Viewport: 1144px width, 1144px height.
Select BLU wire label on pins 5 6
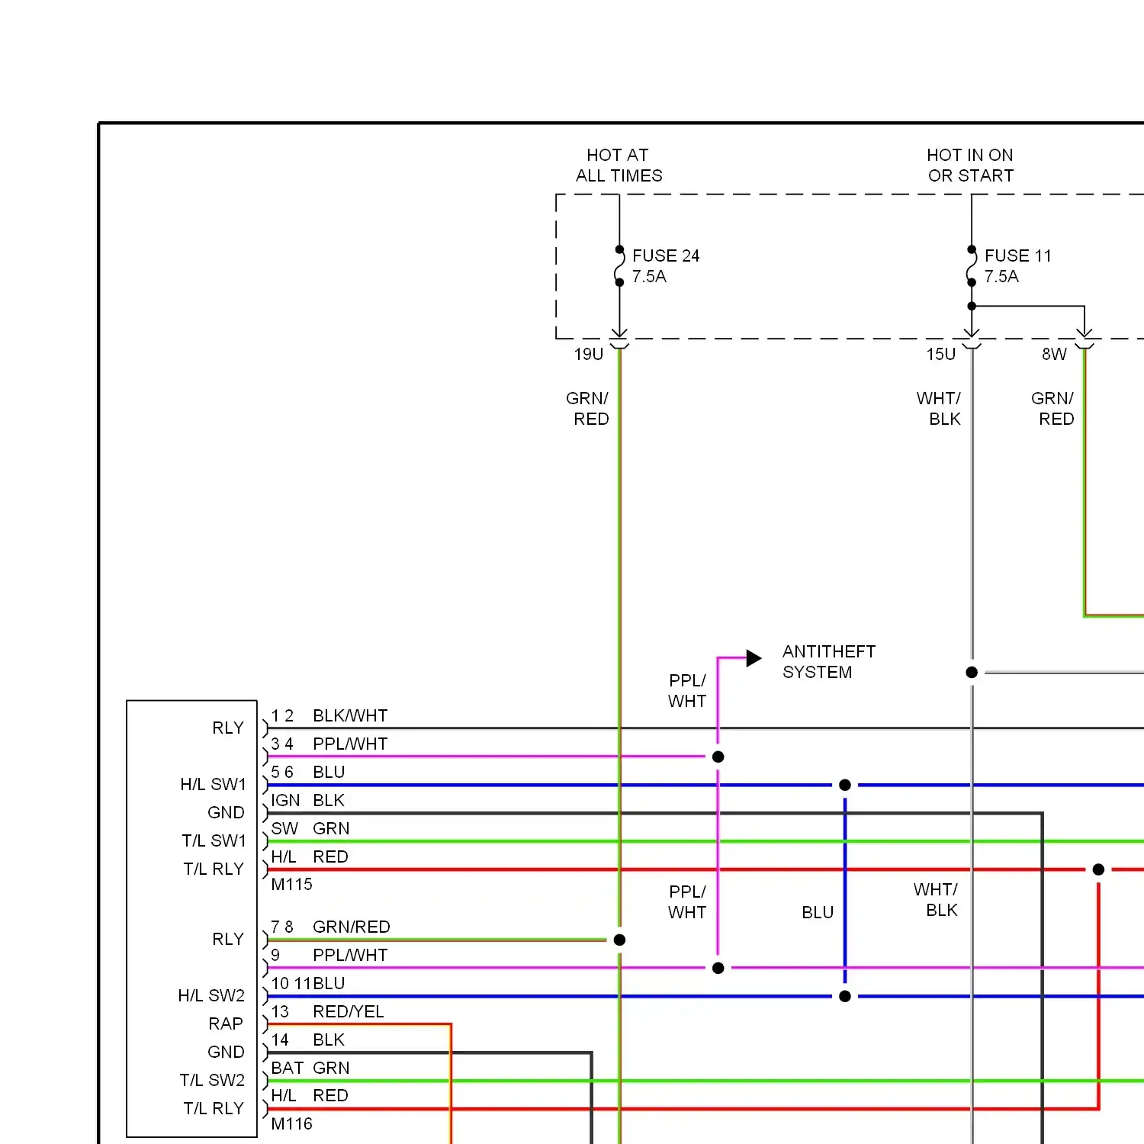(x=329, y=773)
